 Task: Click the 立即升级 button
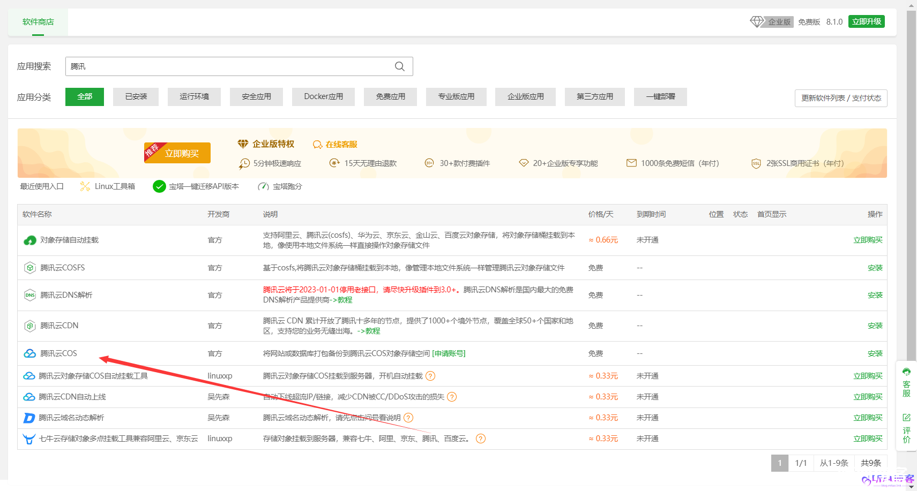(x=866, y=21)
